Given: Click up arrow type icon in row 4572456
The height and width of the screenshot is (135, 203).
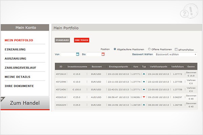Looking at the screenshot, I should (x=144, y=89).
